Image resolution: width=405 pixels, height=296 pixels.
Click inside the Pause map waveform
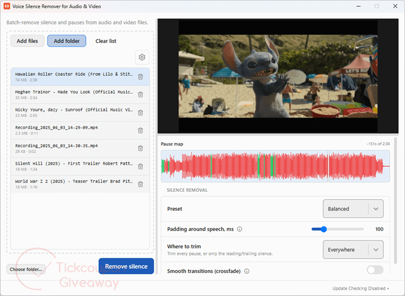pyautogui.click(x=275, y=166)
